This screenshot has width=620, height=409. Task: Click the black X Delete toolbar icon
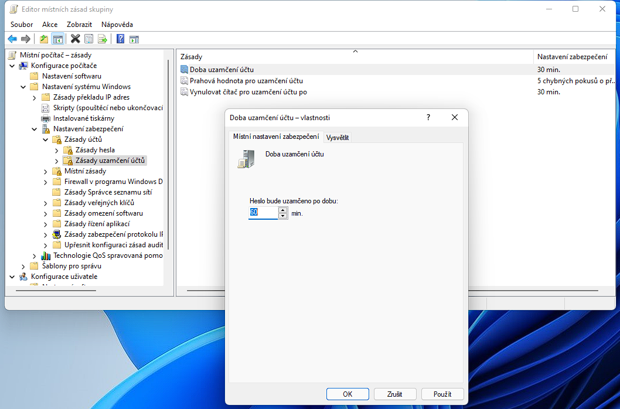[75, 39]
